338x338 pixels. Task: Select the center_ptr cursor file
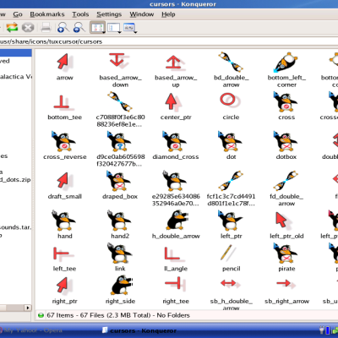[176, 106]
